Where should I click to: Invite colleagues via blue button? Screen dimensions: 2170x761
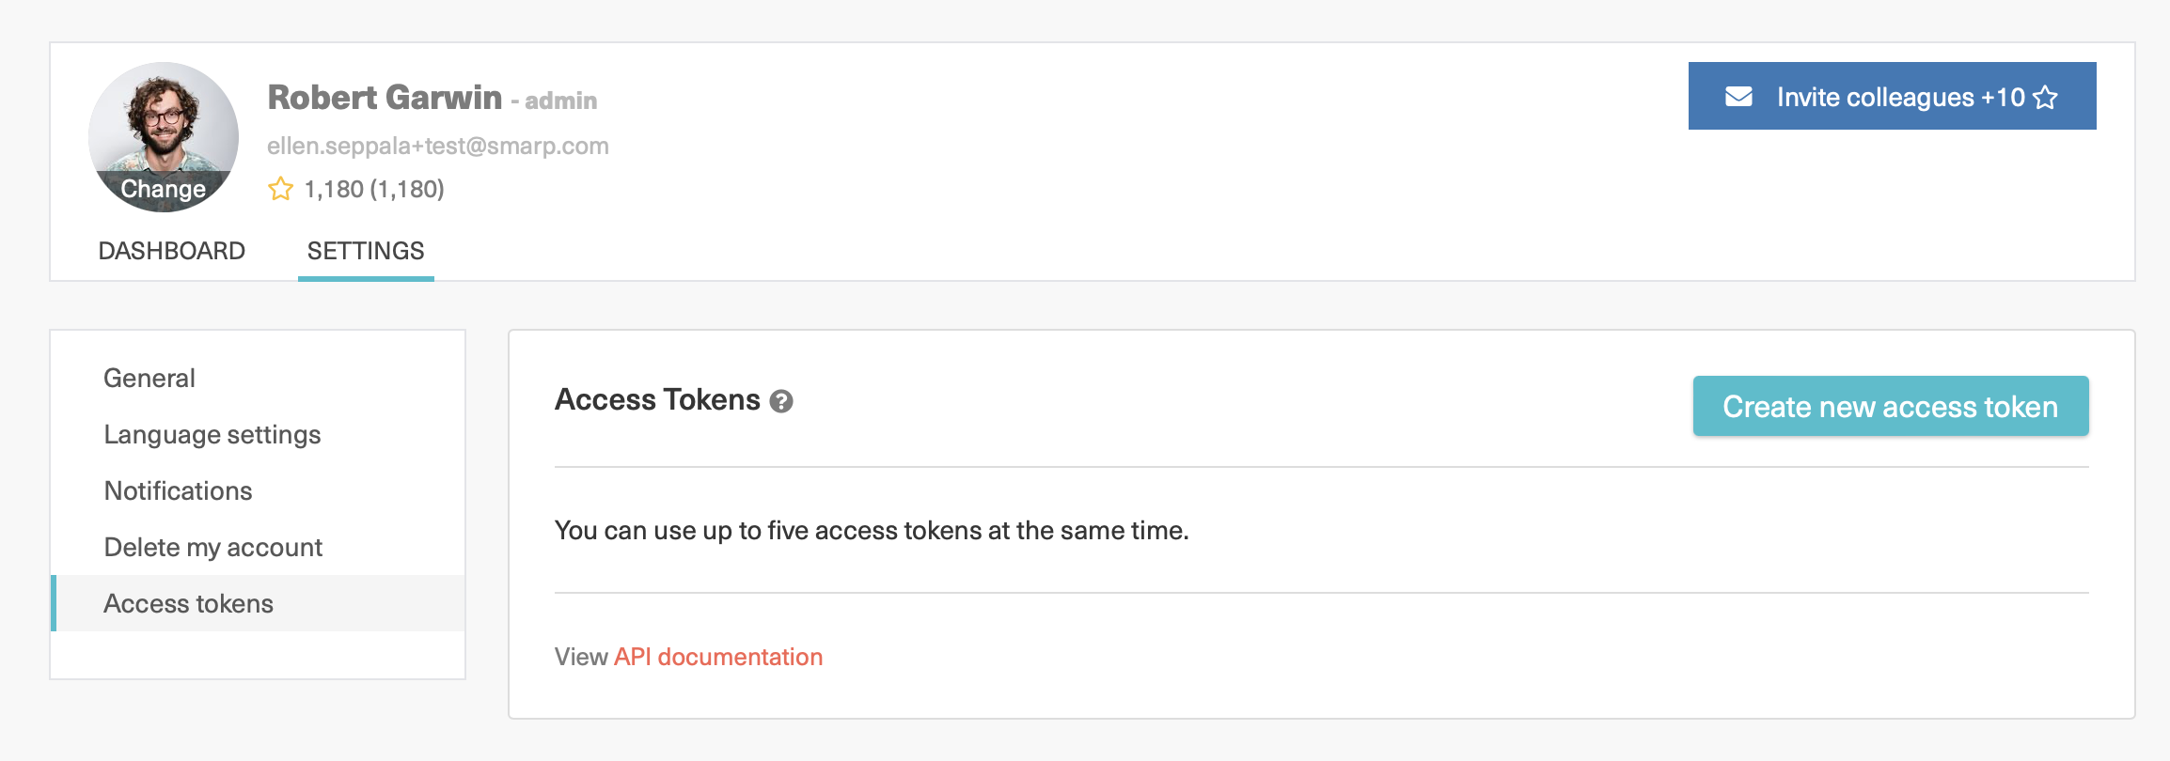[1893, 96]
